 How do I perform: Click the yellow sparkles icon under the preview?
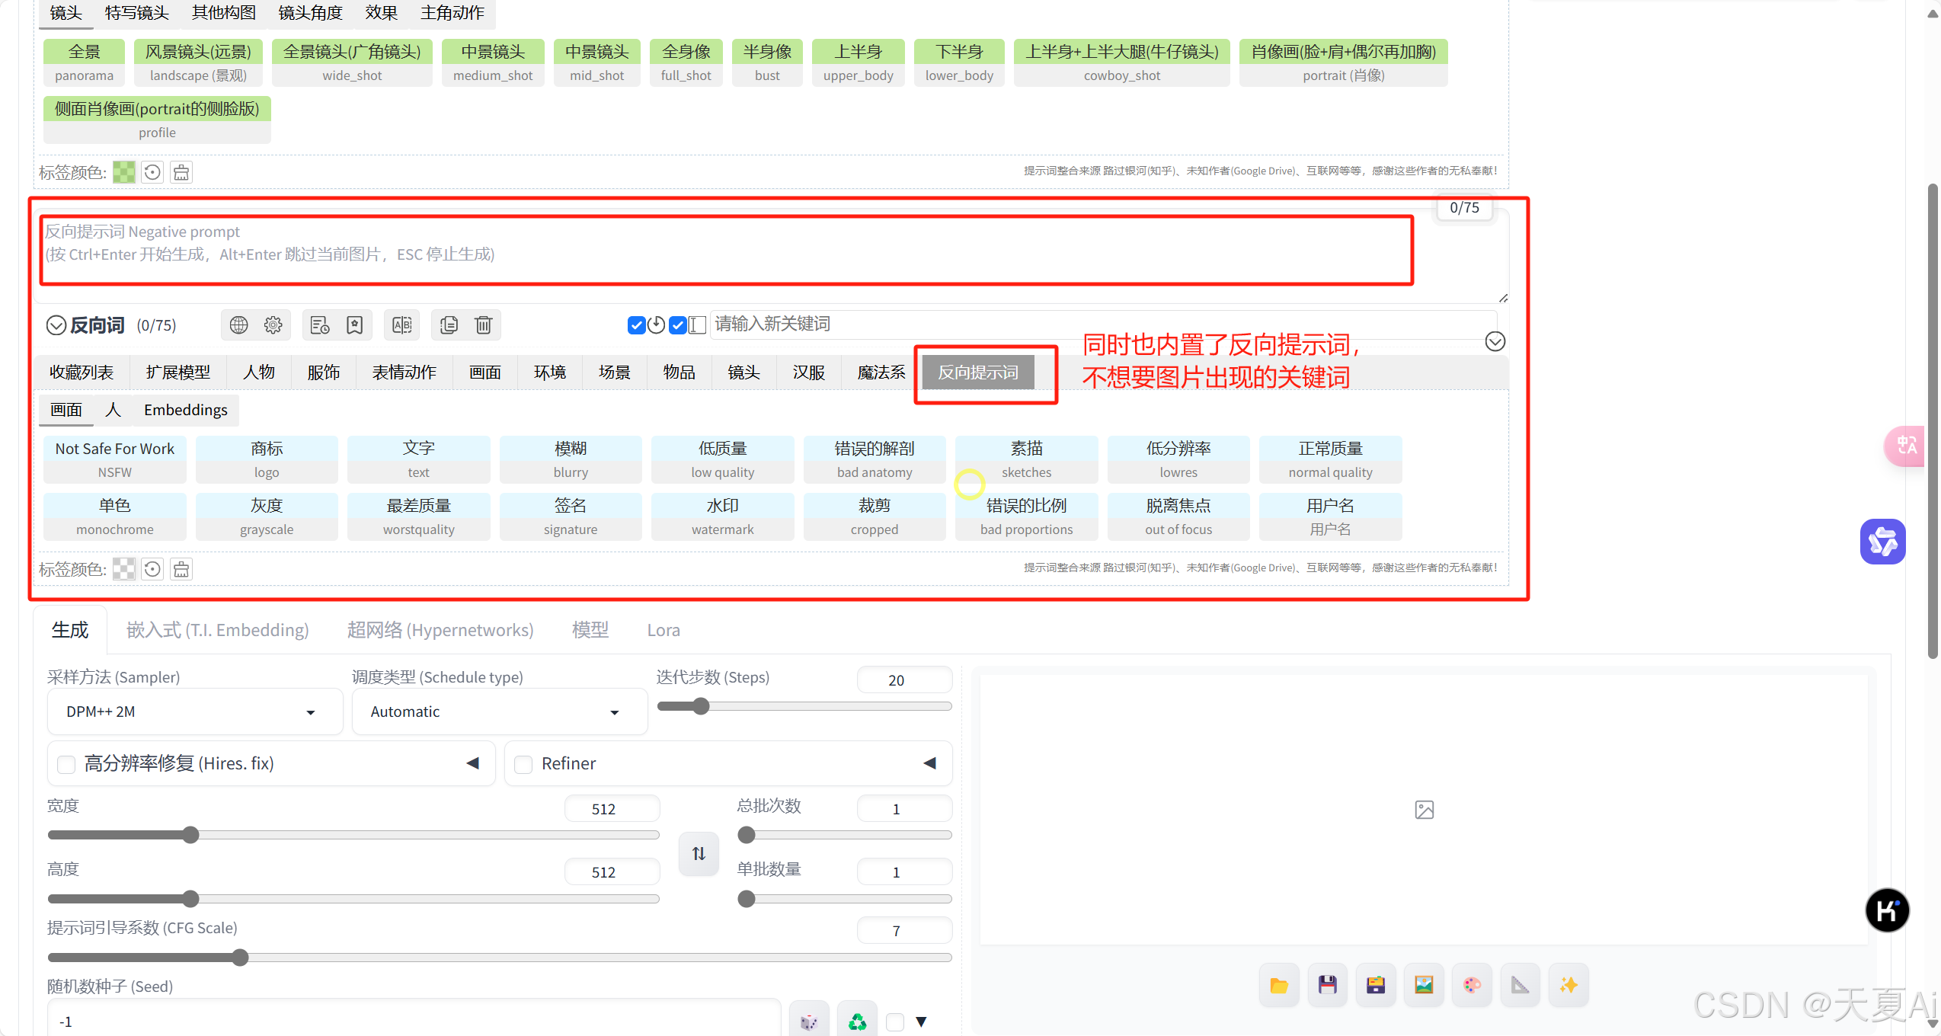(1568, 985)
